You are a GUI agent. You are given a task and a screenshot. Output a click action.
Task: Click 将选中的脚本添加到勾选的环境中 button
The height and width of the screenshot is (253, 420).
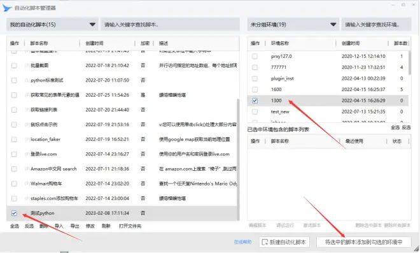364,242
